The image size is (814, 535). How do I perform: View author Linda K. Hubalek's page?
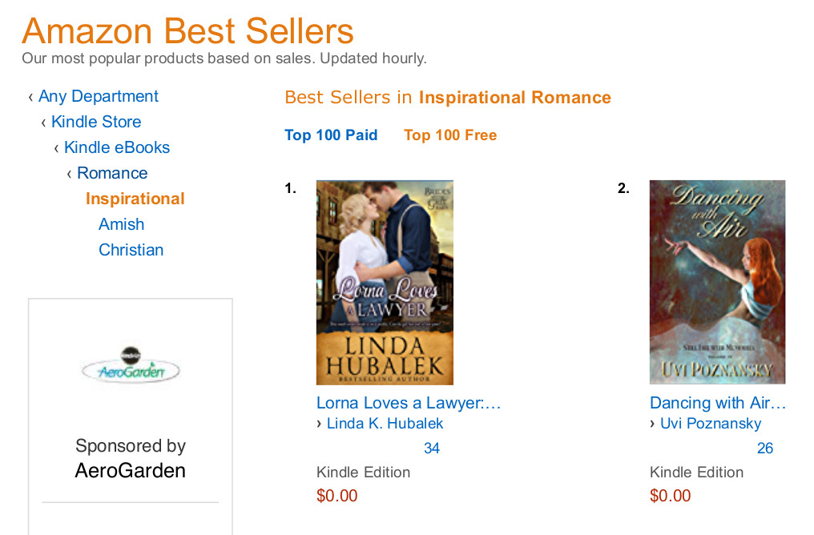[x=385, y=424]
